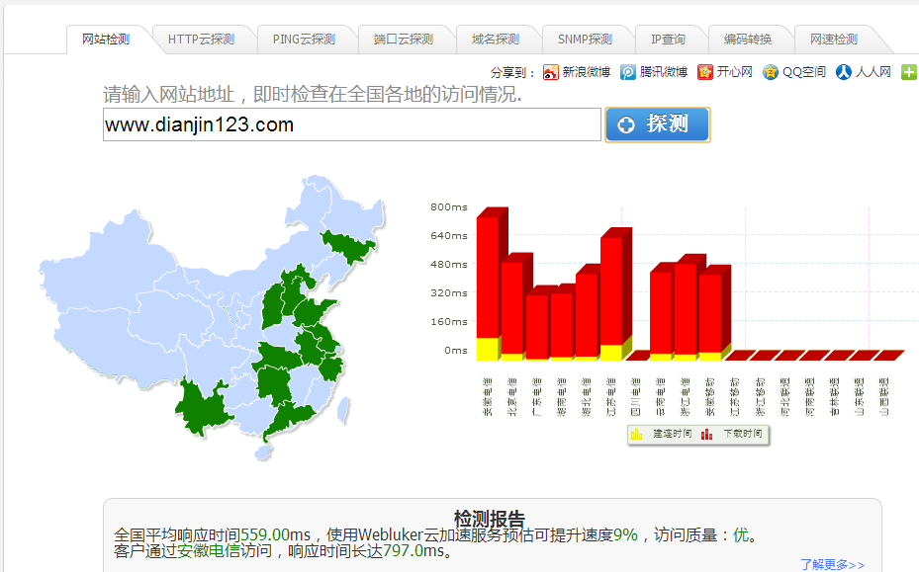
Task: Open the PING云探测 tab
Action: 304,40
